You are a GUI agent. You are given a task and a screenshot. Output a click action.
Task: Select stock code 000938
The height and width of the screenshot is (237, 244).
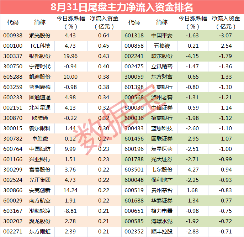tap(13, 36)
